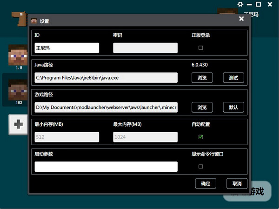Enable 正版登录 checkbox
This screenshot has height=209, width=279.
pos(200,47)
